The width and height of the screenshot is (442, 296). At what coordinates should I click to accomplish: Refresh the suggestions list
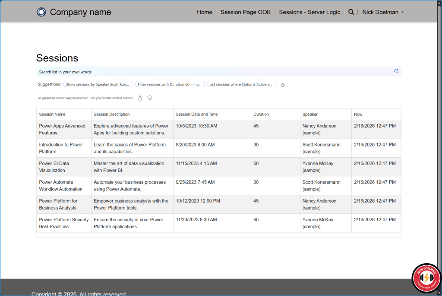coord(283,85)
